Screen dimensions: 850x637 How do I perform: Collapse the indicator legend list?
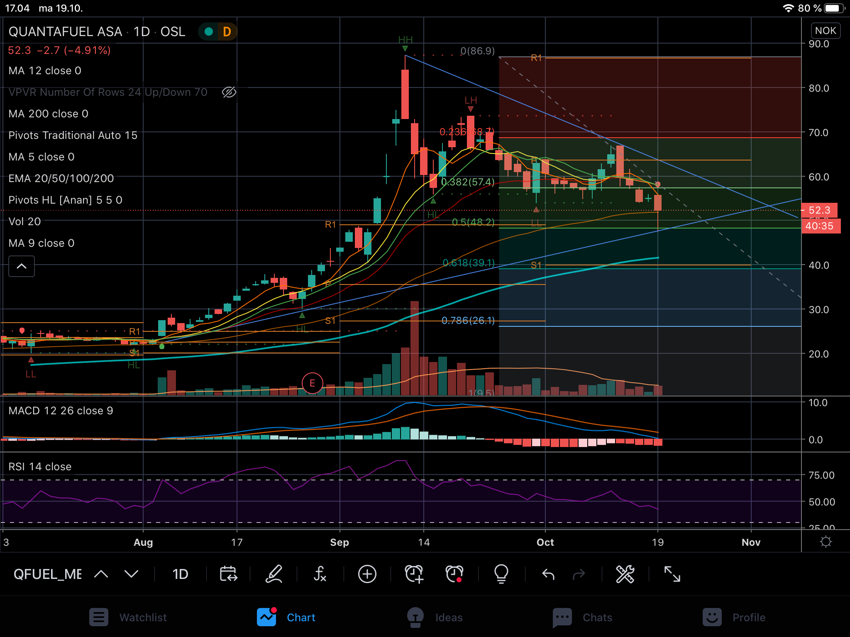22,266
